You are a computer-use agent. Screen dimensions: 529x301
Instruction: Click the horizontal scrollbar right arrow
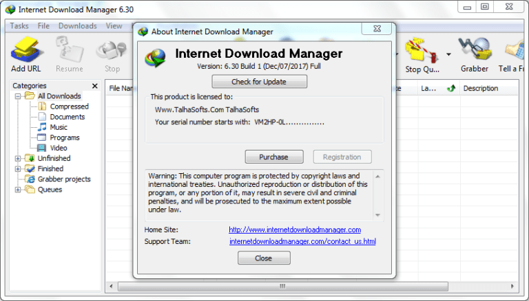pyautogui.click(x=512, y=286)
